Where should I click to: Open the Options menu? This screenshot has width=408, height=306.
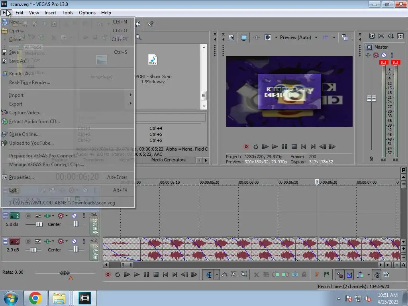[87, 13]
